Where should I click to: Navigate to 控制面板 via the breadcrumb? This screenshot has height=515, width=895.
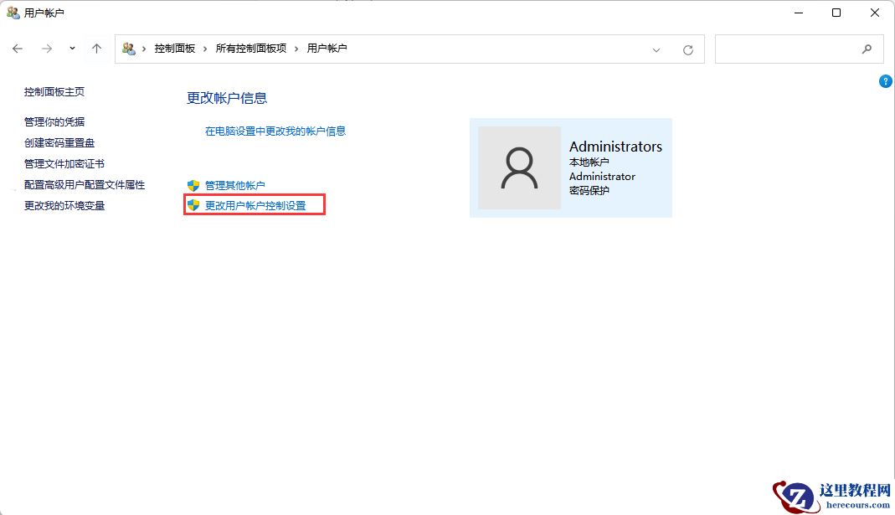[x=174, y=49]
